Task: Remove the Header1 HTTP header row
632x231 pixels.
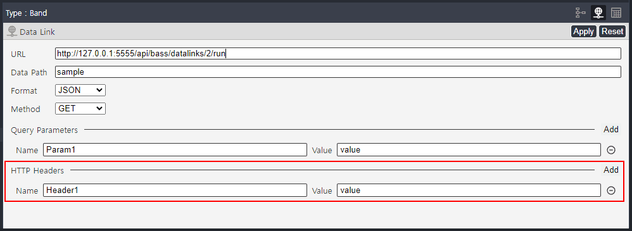Action: pyautogui.click(x=611, y=190)
